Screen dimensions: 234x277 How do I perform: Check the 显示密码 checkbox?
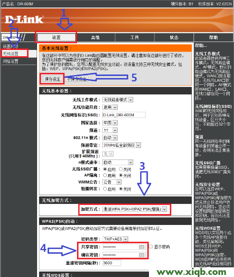[x=151, y=246]
